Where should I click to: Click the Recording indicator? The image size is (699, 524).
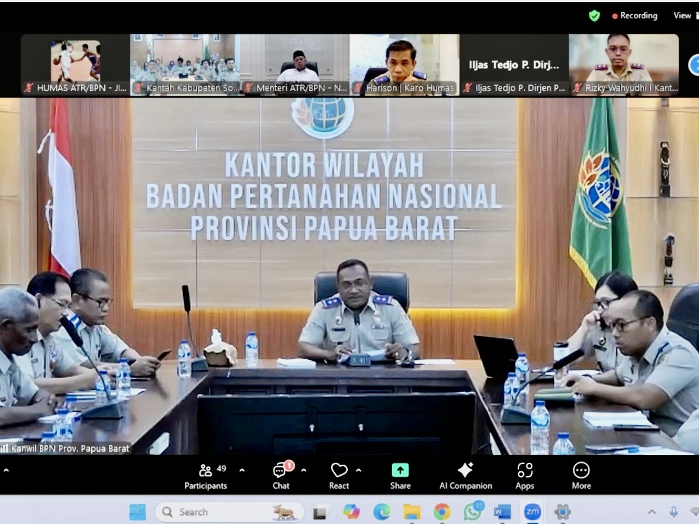click(x=635, y=15)
